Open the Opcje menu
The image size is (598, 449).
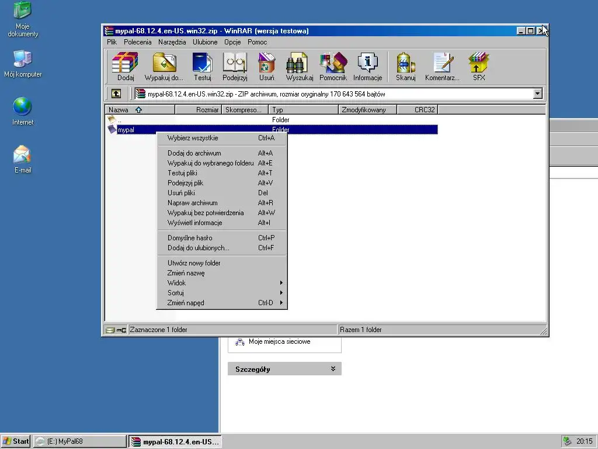point(232,42)
